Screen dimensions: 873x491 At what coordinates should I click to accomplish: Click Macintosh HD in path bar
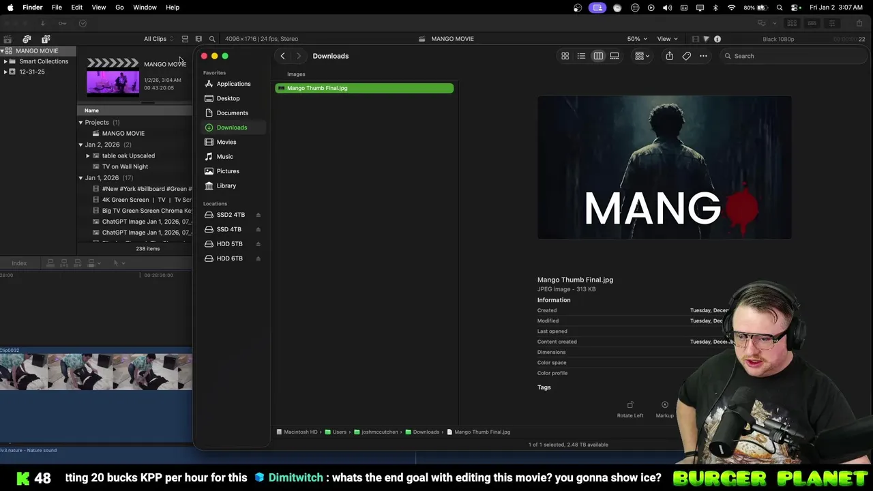[297, 432]
